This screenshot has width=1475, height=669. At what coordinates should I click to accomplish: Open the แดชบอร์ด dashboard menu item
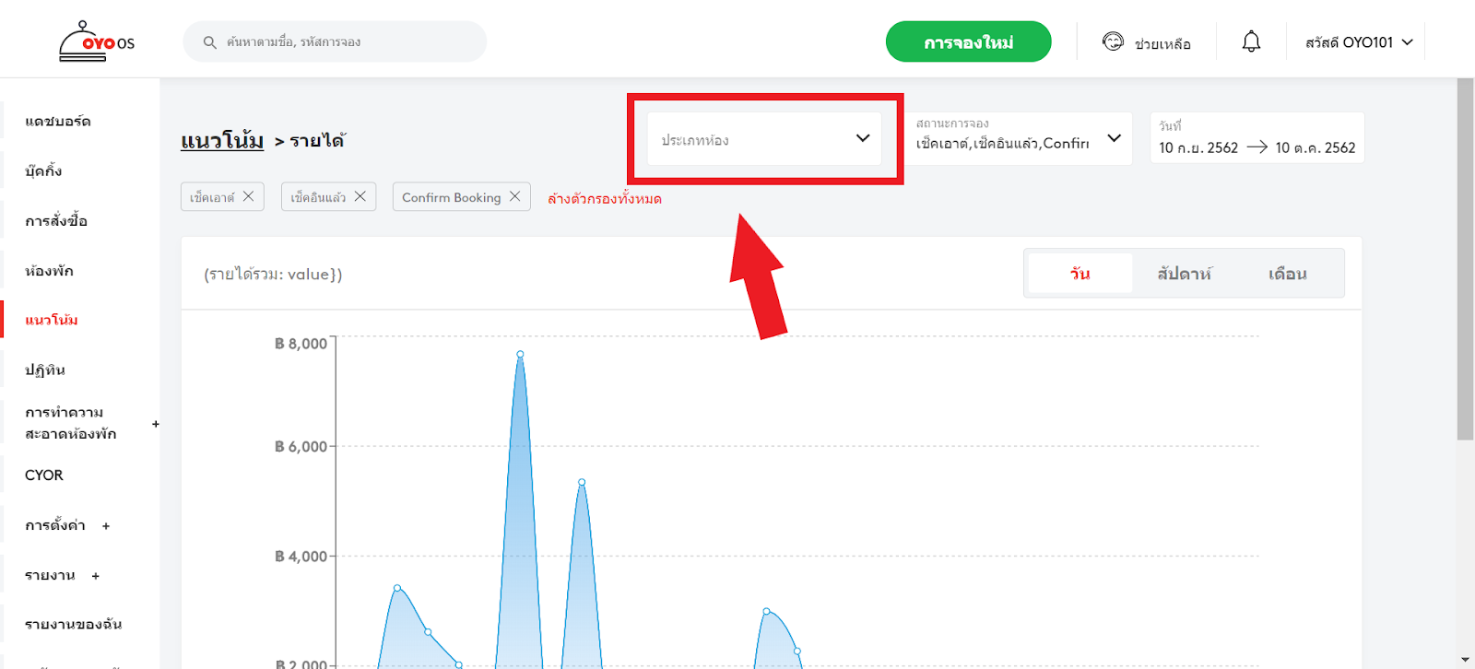tap(58, 121)
